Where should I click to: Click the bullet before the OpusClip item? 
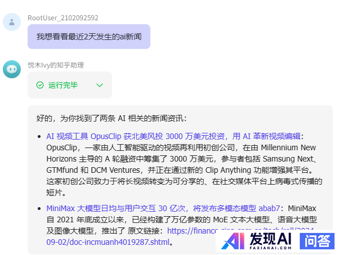coord(40,137)
